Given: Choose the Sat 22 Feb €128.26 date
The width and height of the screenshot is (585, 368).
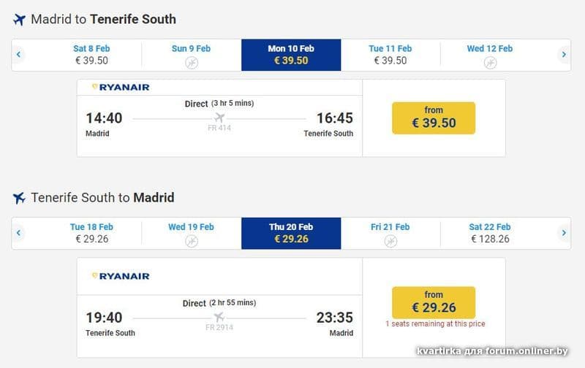Looking at the screenshot, I should pyautogui.click(x=490, y=233).
